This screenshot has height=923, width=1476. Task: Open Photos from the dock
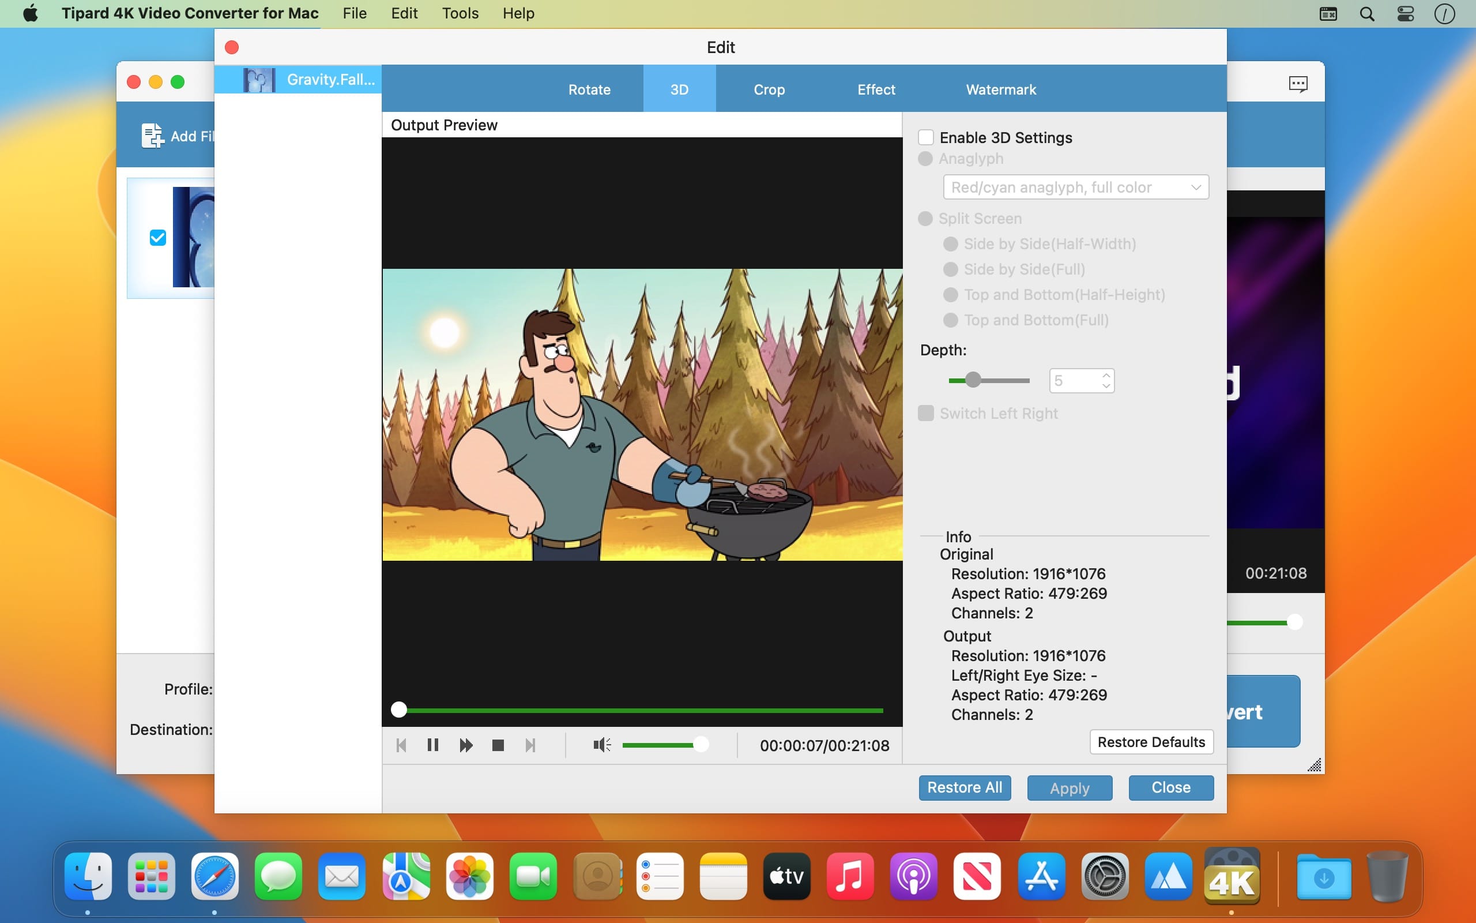pyautogui.click(x=469, y=877)
